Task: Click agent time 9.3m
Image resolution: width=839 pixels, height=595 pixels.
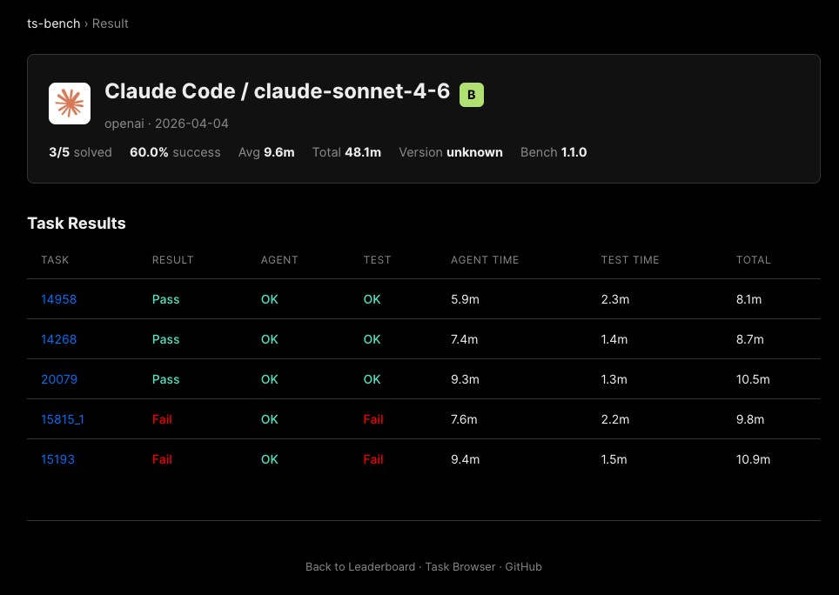Action: 465,379
